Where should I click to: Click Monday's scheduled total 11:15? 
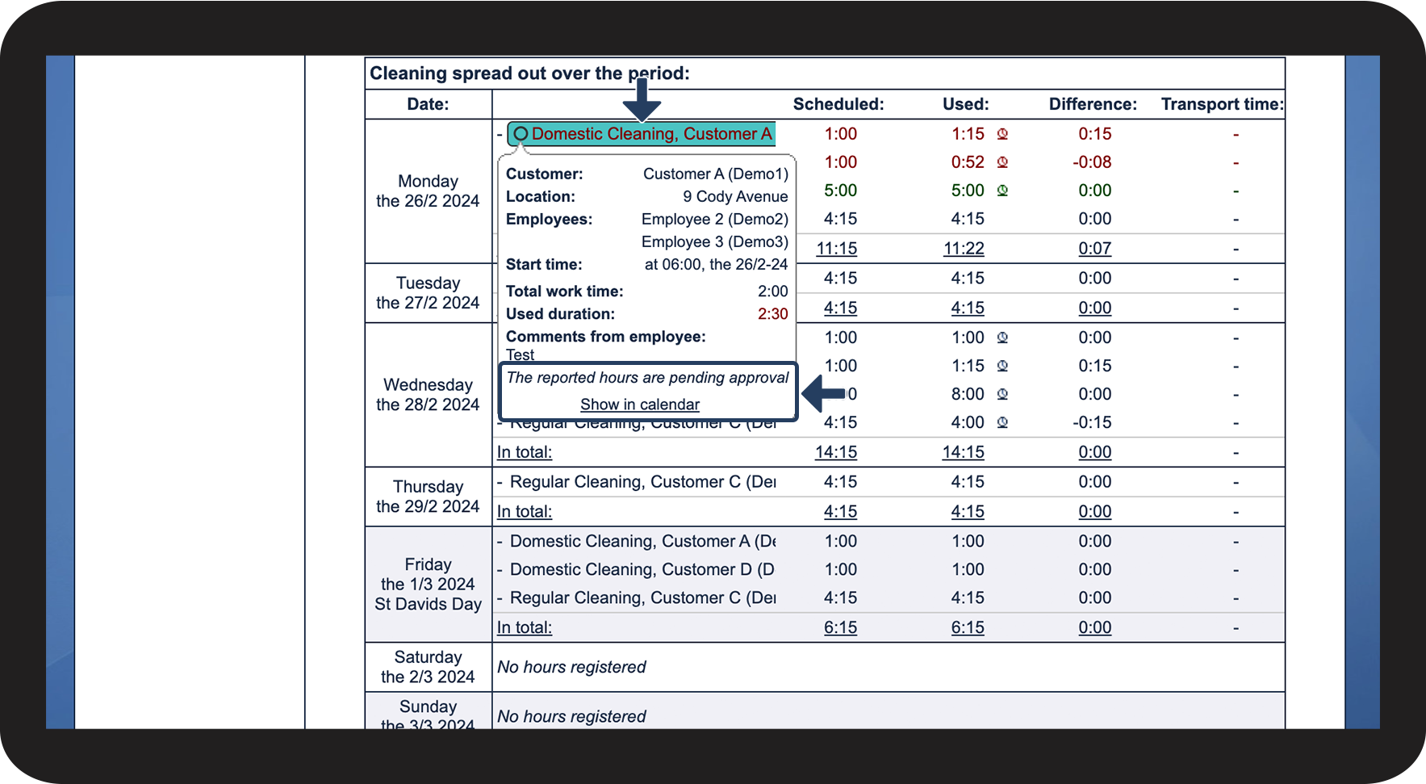(x=837, y=249)
